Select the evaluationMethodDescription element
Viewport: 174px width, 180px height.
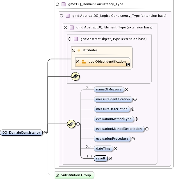(x=119, y=129)
